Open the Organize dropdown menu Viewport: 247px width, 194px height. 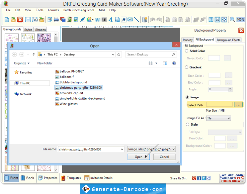tap(22, 63)
